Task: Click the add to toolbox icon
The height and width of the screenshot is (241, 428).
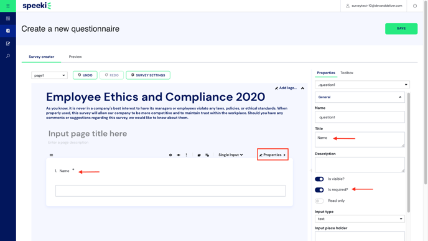Action: tap(207, 155)
